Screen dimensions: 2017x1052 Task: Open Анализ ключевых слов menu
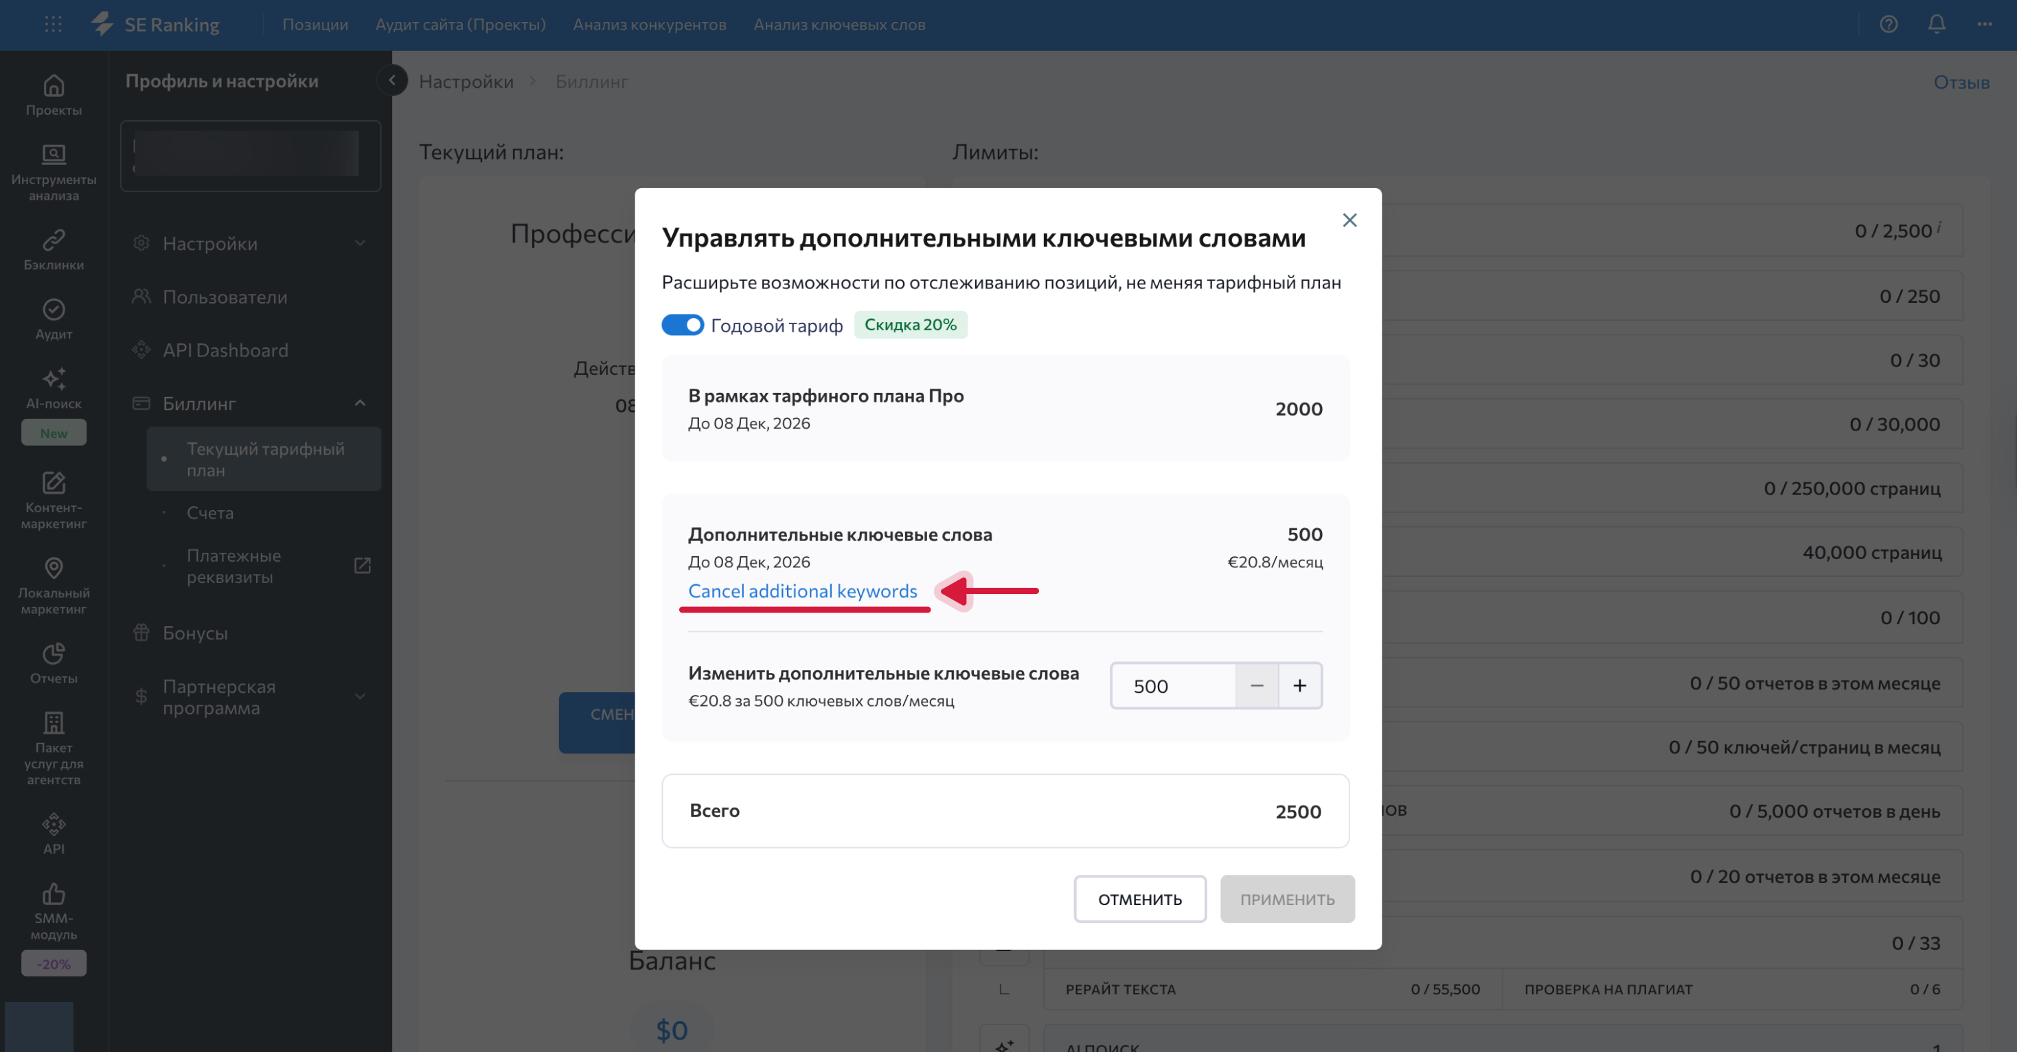[x=838, y=24]
